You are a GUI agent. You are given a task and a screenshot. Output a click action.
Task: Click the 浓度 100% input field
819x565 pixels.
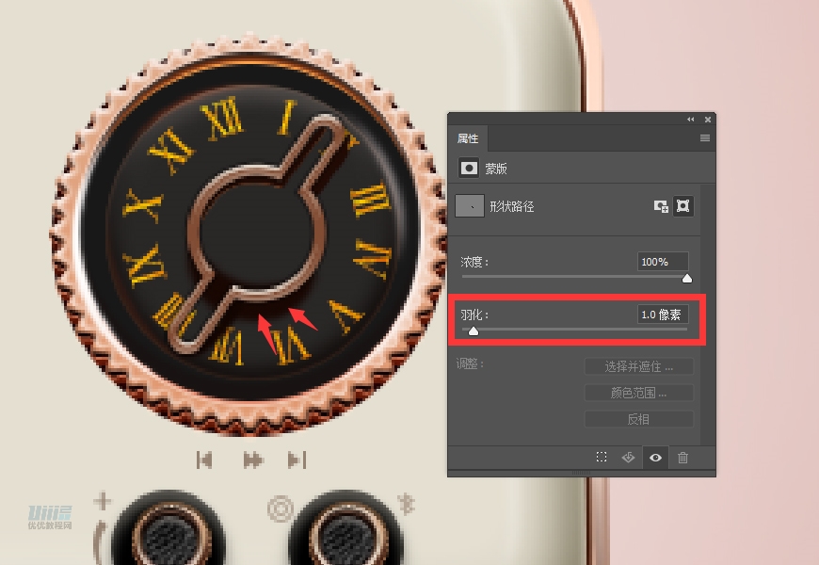click(x=663, y=262)
